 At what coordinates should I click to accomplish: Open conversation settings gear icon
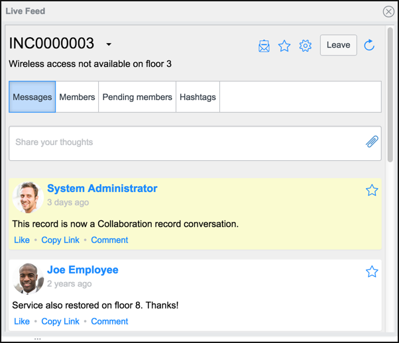coord(305,46)
